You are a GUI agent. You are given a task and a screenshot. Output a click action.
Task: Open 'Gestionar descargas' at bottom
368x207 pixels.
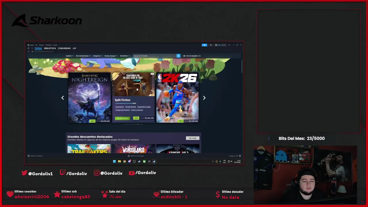coord(136,156)
